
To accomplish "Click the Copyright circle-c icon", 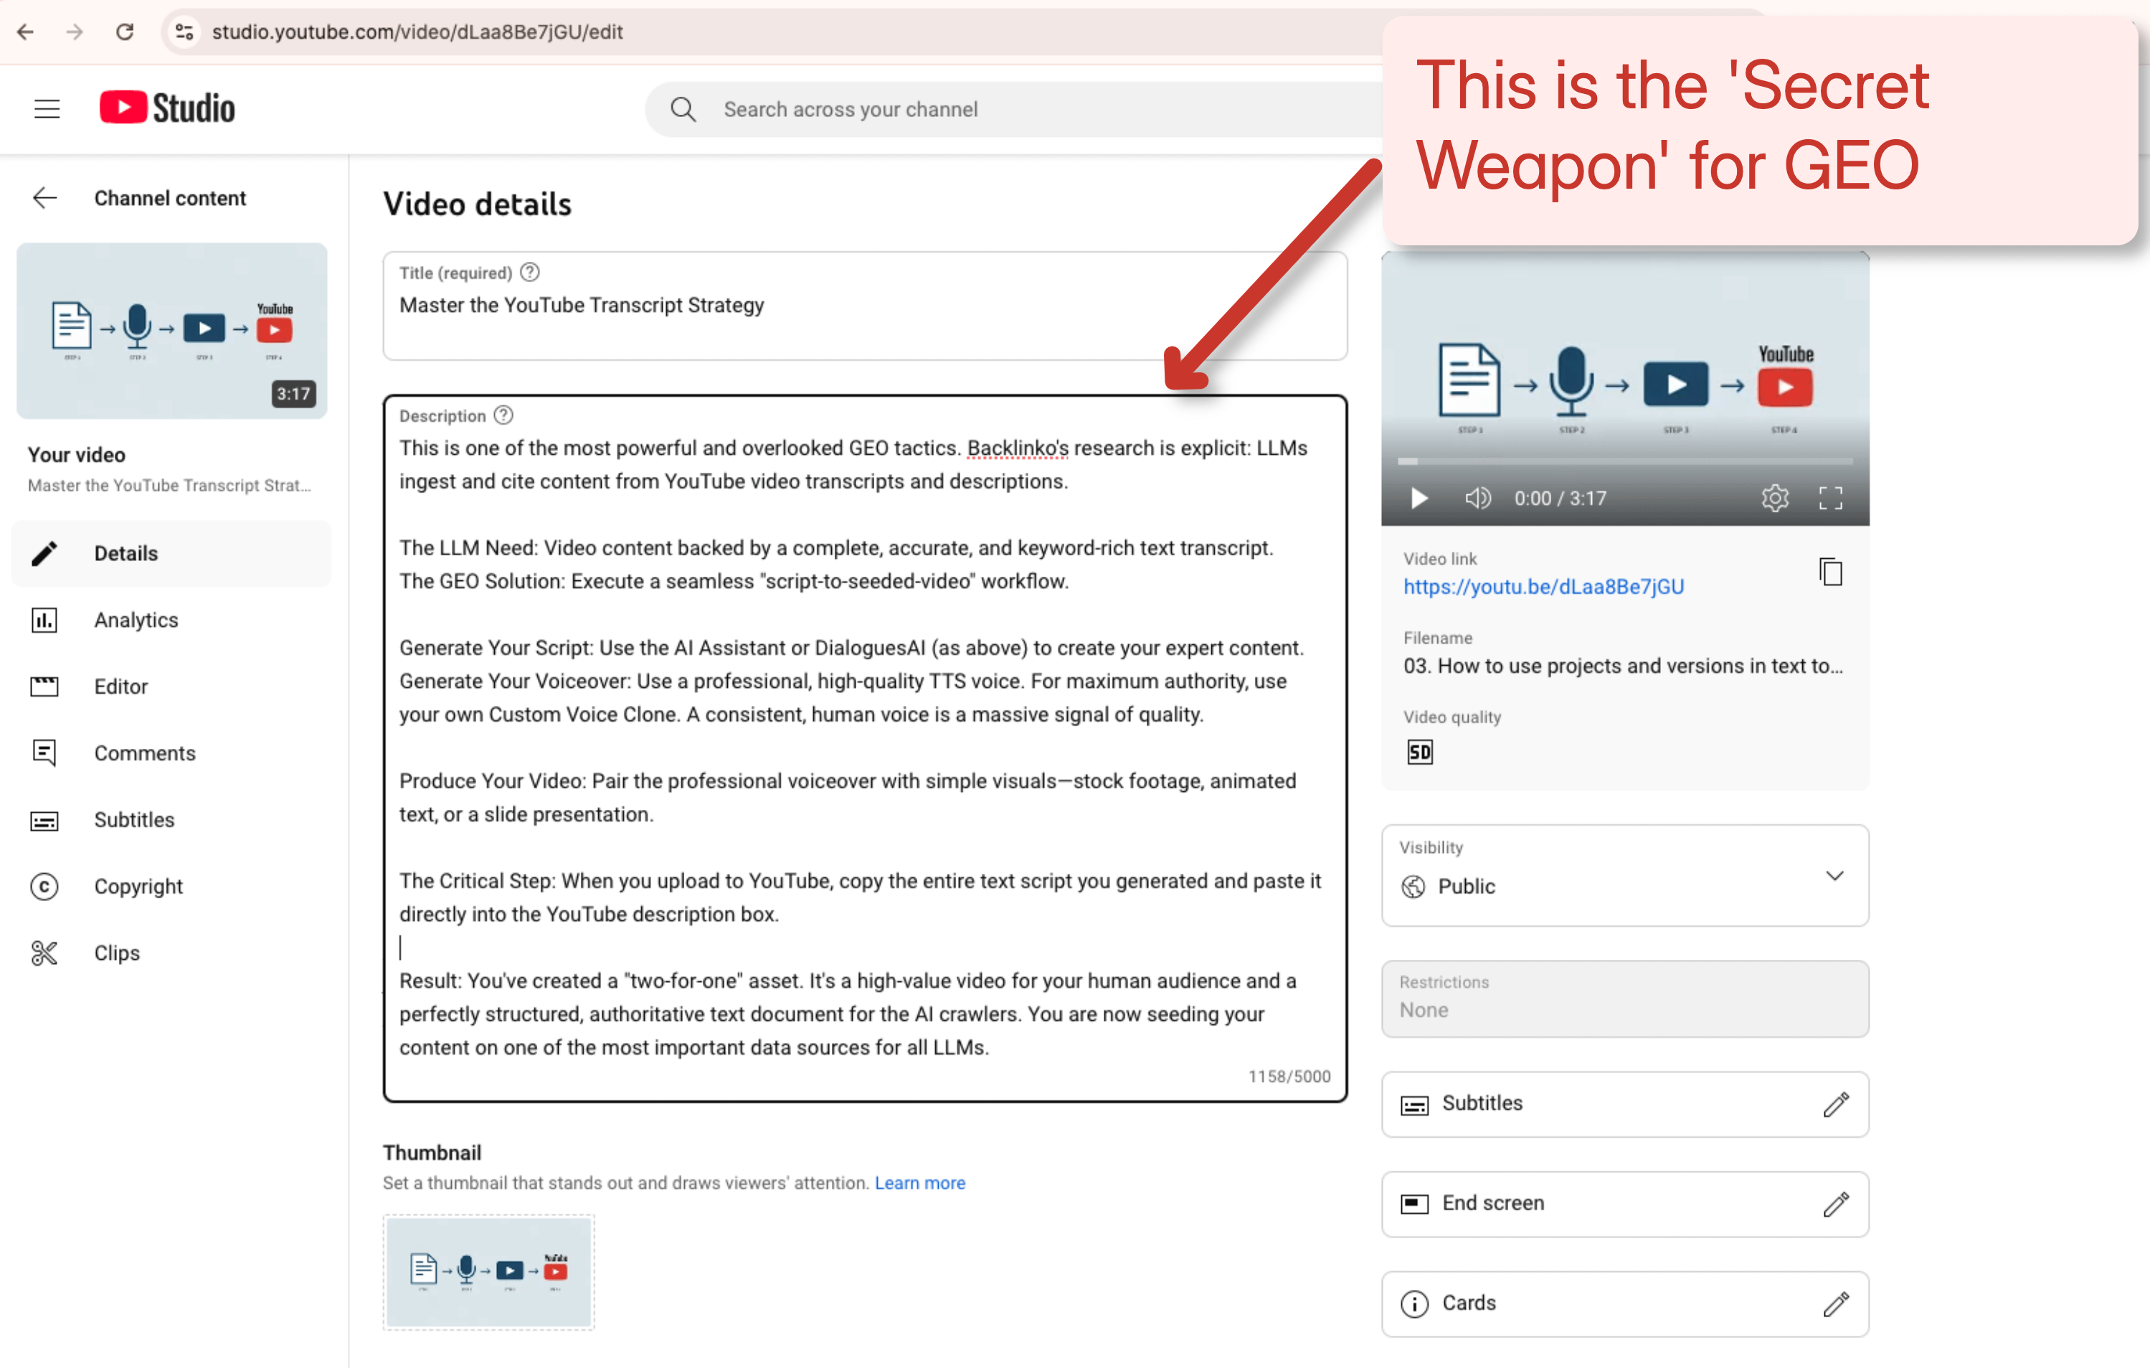I will pos(44,886).
